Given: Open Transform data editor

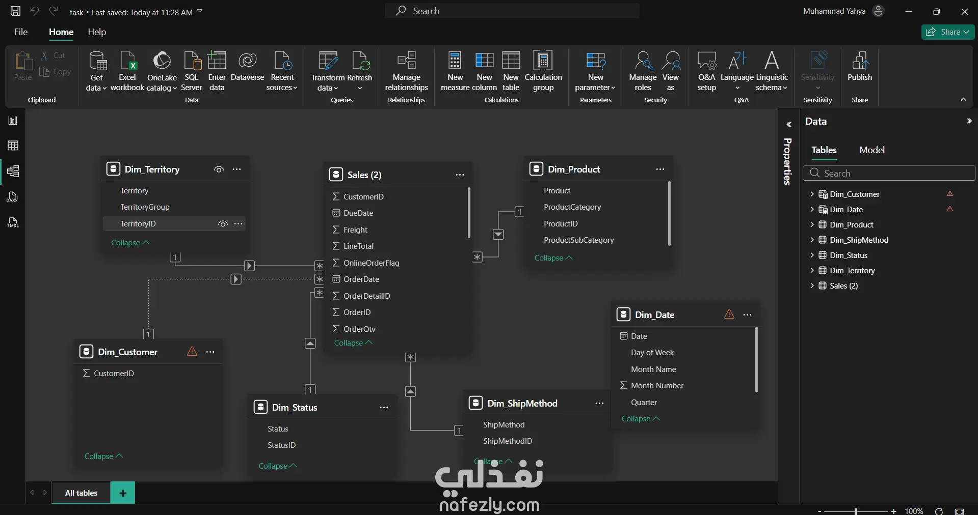Looking at the screenshot, I should [x=328, y=71].
